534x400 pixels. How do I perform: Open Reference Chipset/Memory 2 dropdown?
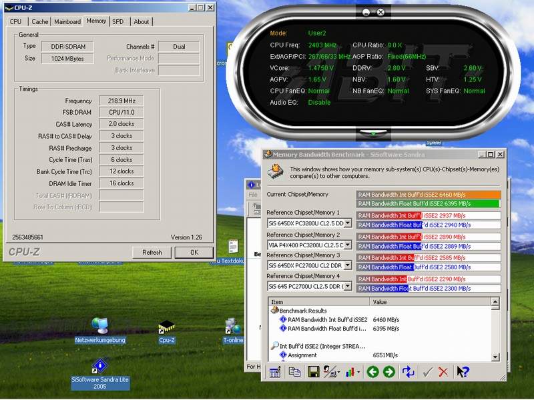point(347,245)
